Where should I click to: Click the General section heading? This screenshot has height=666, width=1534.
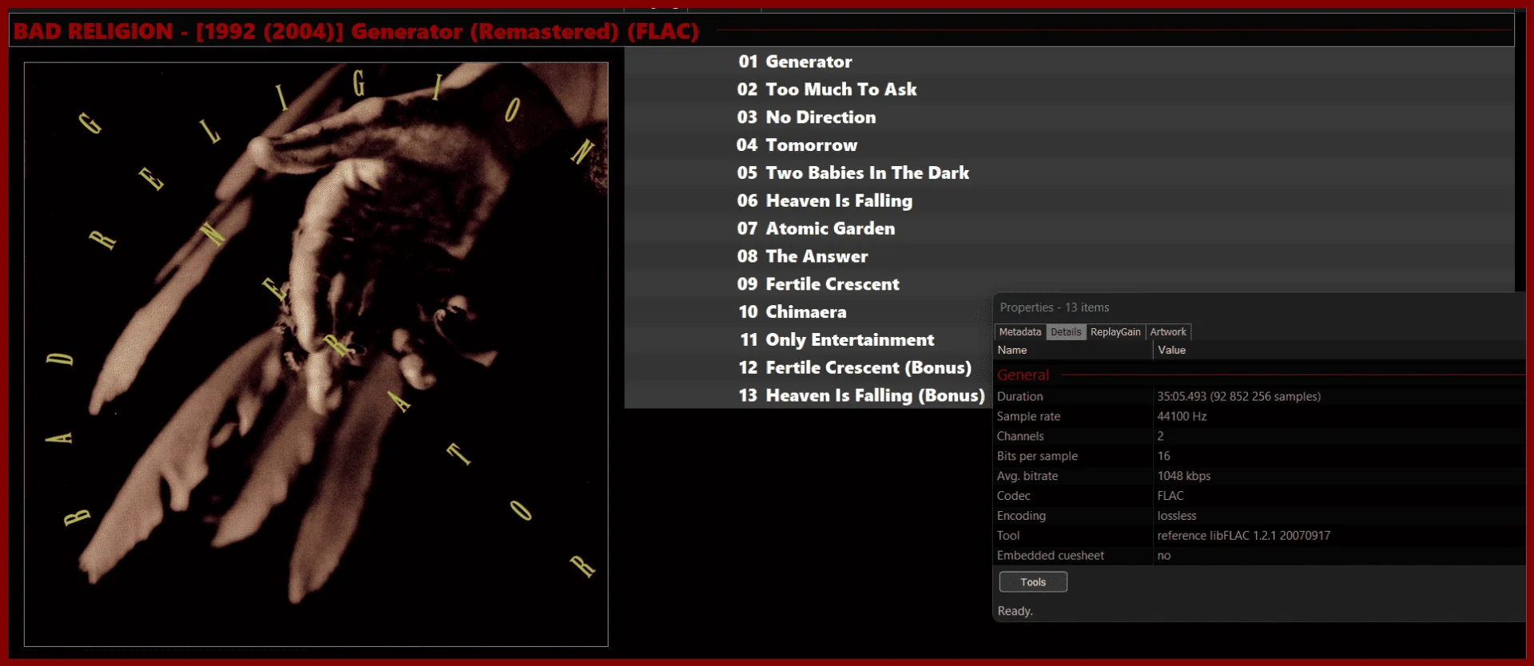(1023, 375)
